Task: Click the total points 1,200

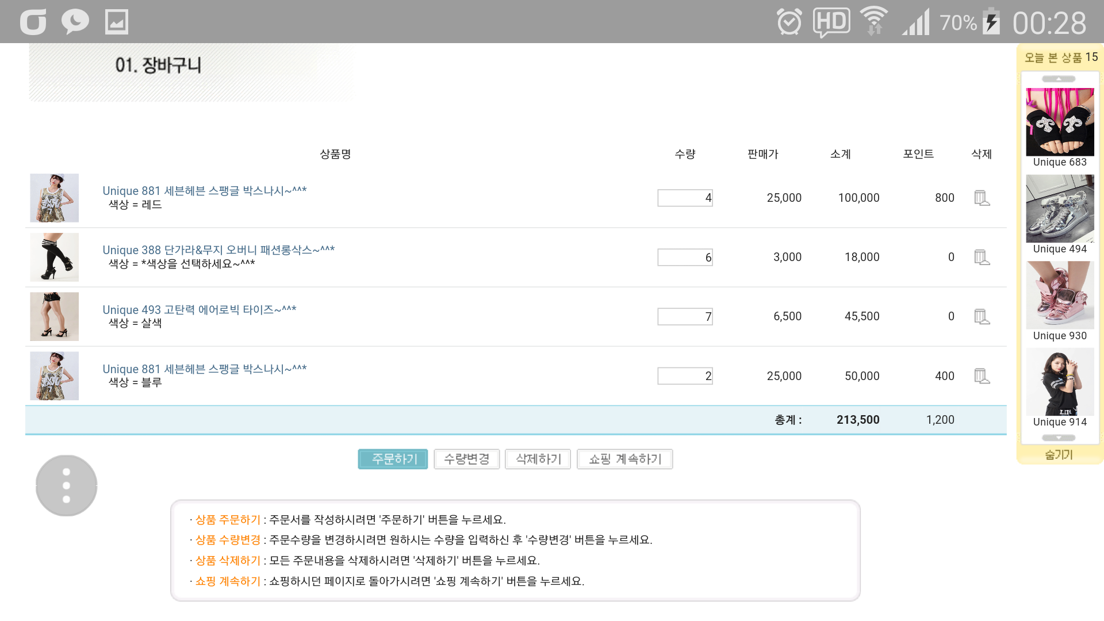Action: point(940,420)
